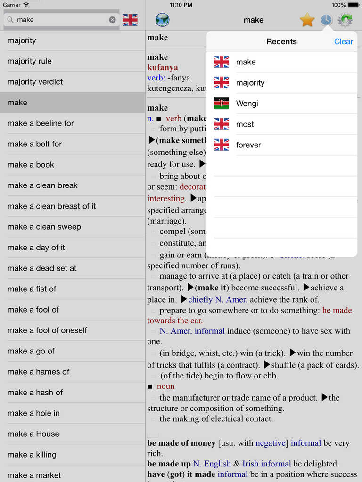Open the Settings gear icon
Screen dimensions: 362x482
click(x=345, y=20)
